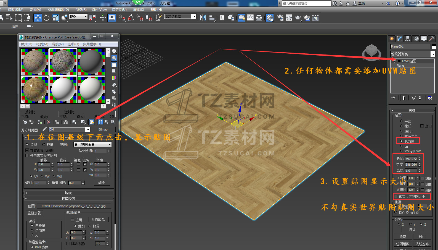Click the 查看图像 button
The height and width of the screenshot is (250, 438).
[x=98, y=219]
